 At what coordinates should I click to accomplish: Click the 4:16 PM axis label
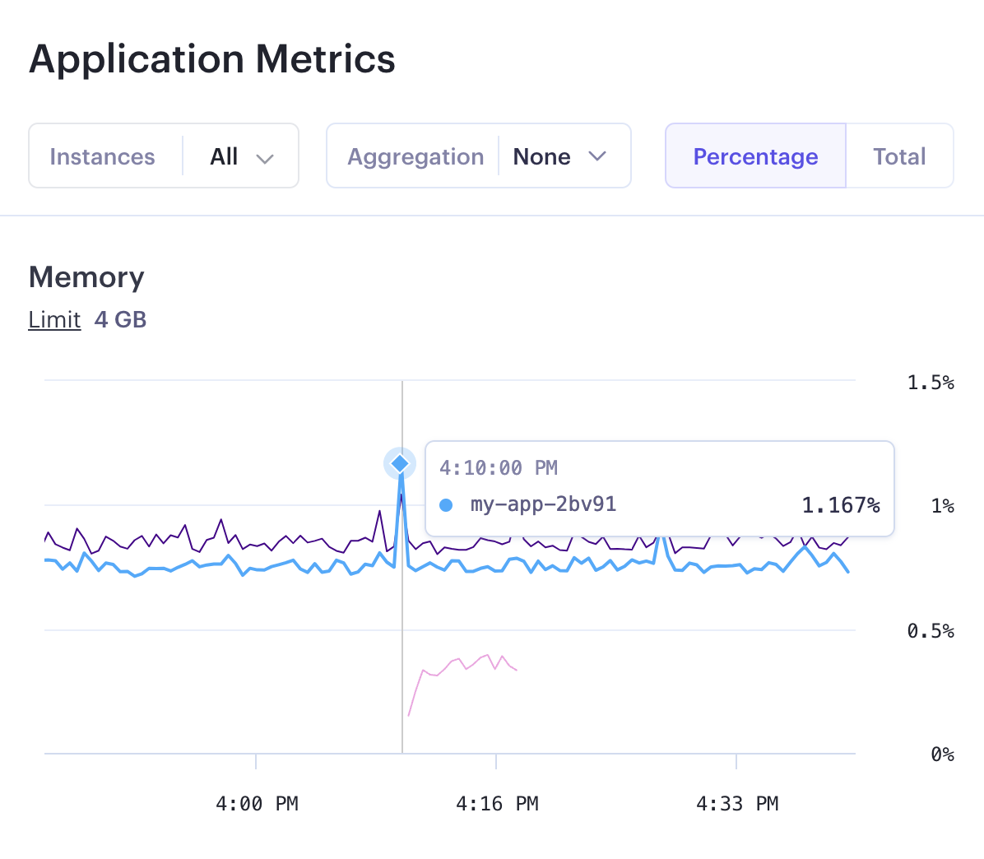496,803
